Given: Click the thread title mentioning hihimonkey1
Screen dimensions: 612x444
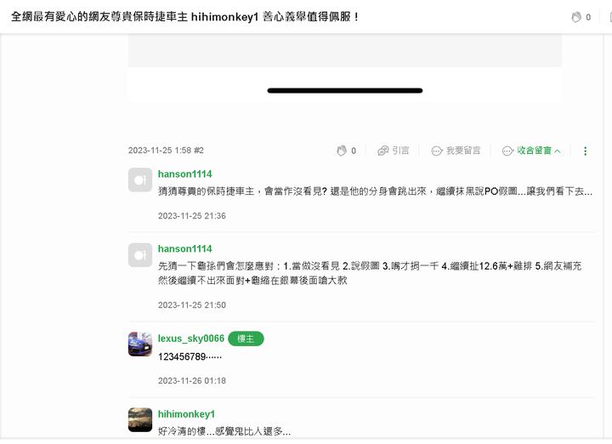Looking at the screenshot, I should 185,17.
